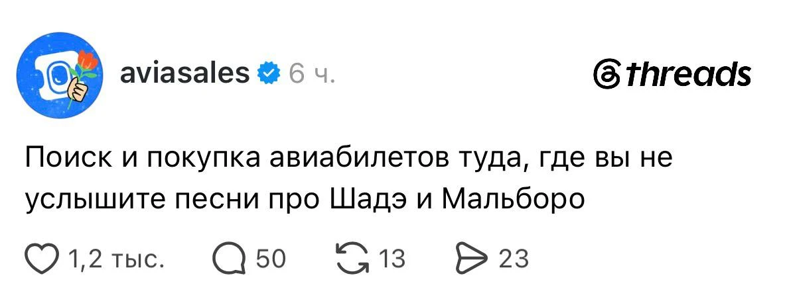Click the word "Мальборо" in the post

pos(513,200)
